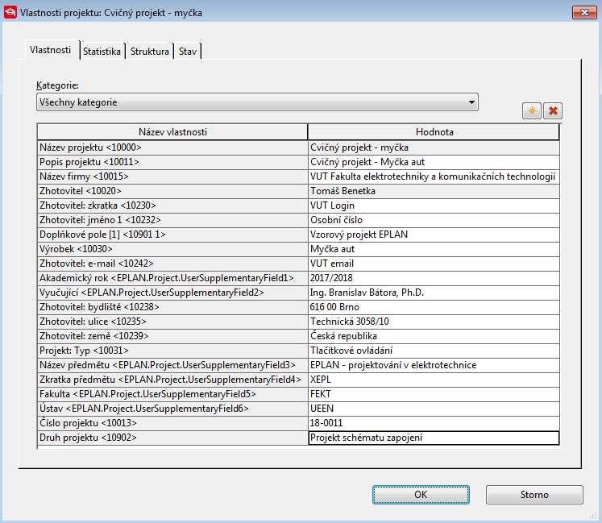Viewport: 602px width, 523px height.
Task: Click the 'Ústav' property name
Action: [x=172, y=409]
